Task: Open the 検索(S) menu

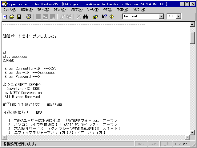Action: [43, 10]
